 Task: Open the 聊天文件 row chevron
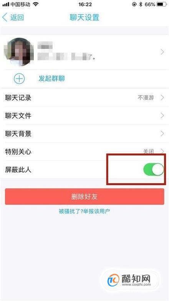(162, 115)
